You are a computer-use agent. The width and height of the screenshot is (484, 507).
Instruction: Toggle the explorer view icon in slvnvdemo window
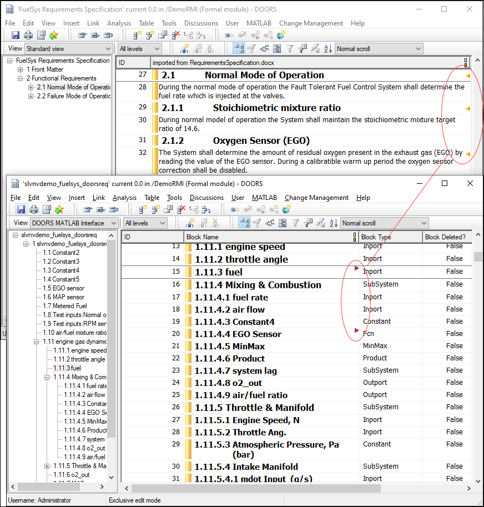click(245, 223)
